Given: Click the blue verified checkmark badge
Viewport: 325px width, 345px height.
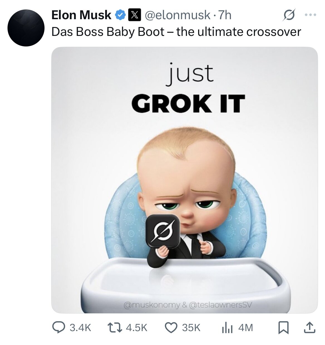Looking at the screenshot, I should coord(120,15).
